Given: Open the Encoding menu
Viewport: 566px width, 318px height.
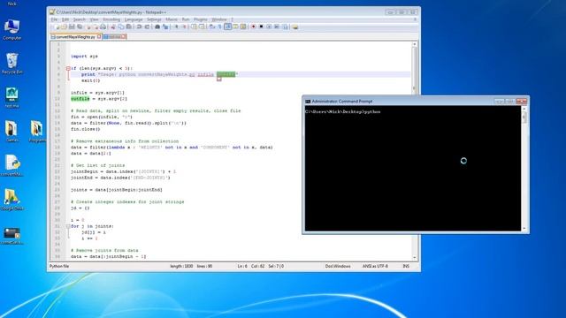Looking at the screenshot, I should (x=111, y=19).
